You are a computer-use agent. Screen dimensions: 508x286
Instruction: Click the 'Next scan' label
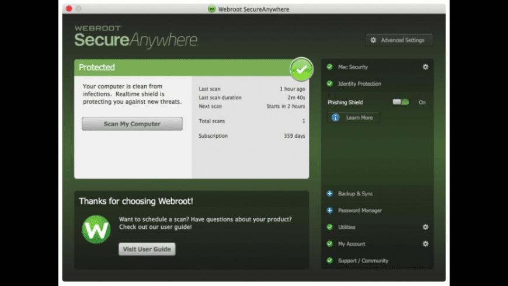click(210, 106)
